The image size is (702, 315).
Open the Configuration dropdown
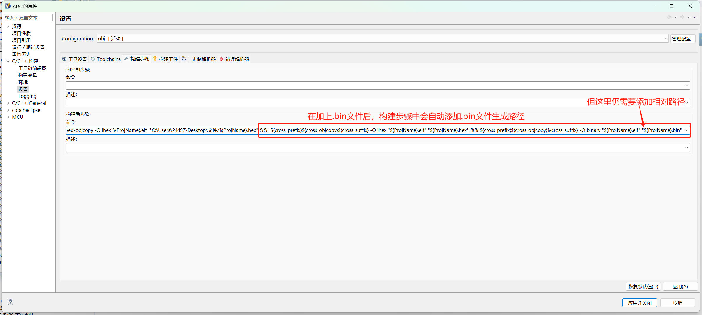[x=665, y=38]
